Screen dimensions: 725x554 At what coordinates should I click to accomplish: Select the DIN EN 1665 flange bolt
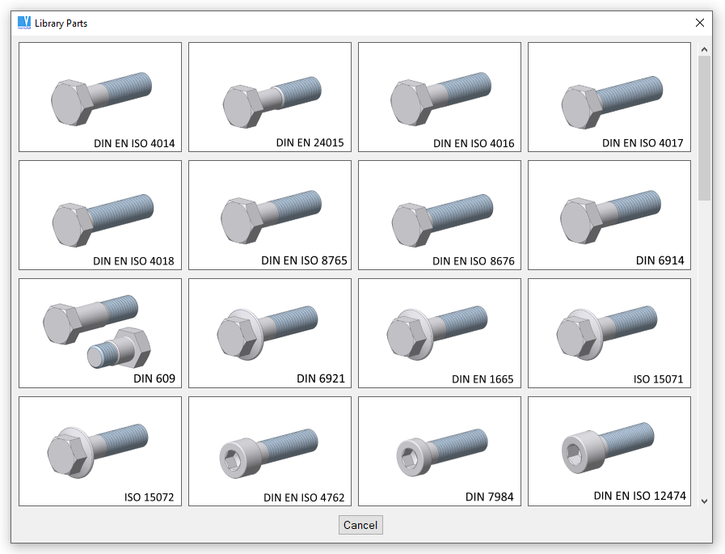pos(440,333)
